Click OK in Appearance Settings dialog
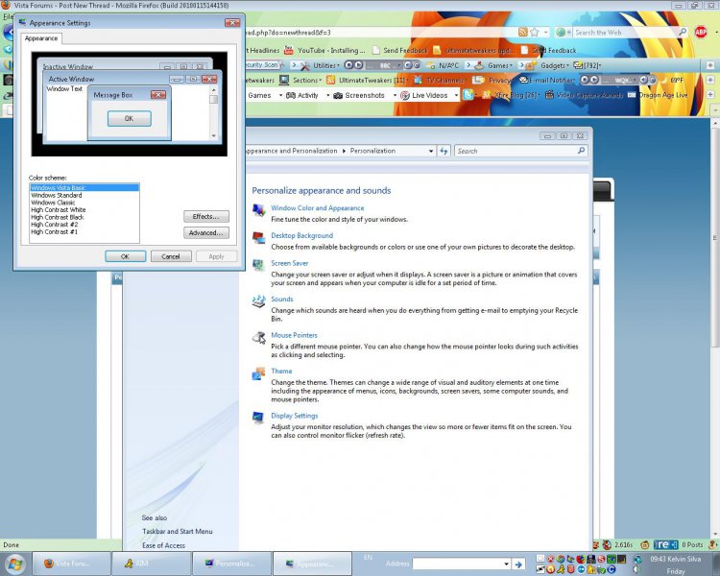The width and height of the screenshot is (720, 576). (x=126, y=256)
